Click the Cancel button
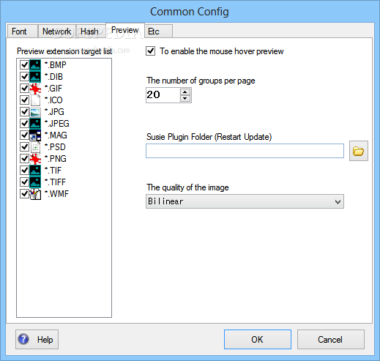Screen dimensions: 380x361 (330, 339)
